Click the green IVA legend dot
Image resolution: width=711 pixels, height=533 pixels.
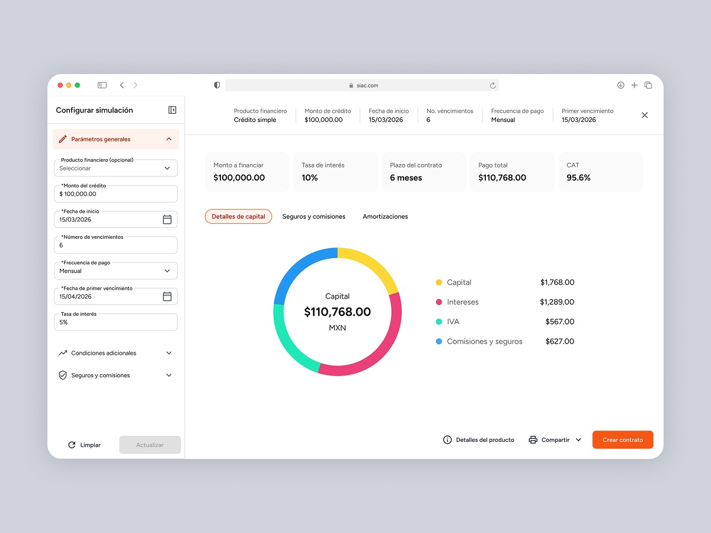click(x=438, y=322)
